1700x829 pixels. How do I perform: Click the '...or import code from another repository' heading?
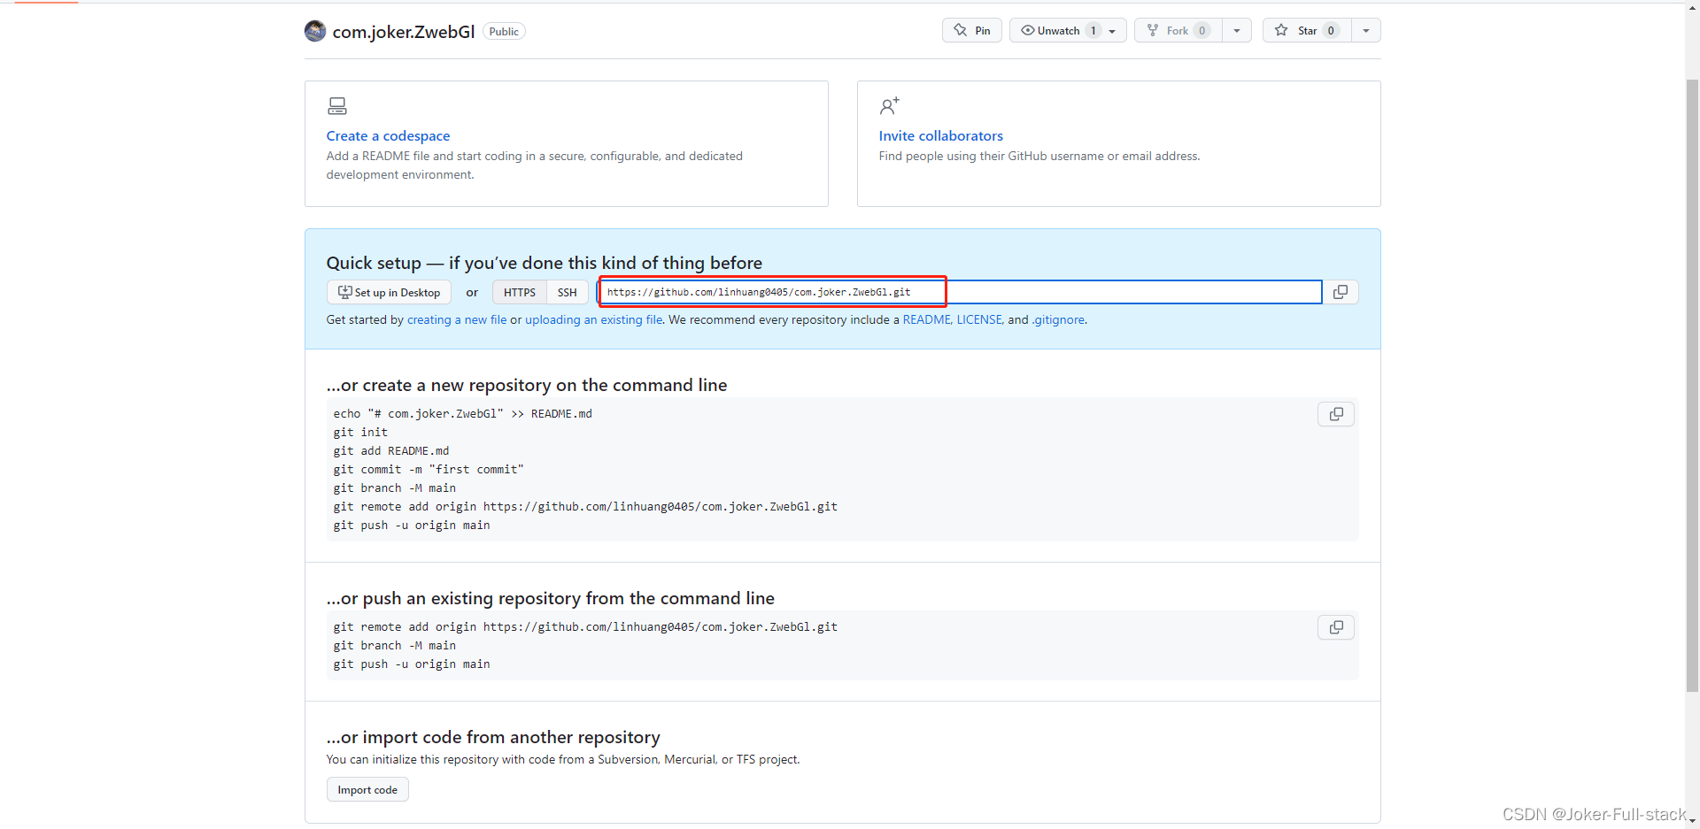click(493, 737)
